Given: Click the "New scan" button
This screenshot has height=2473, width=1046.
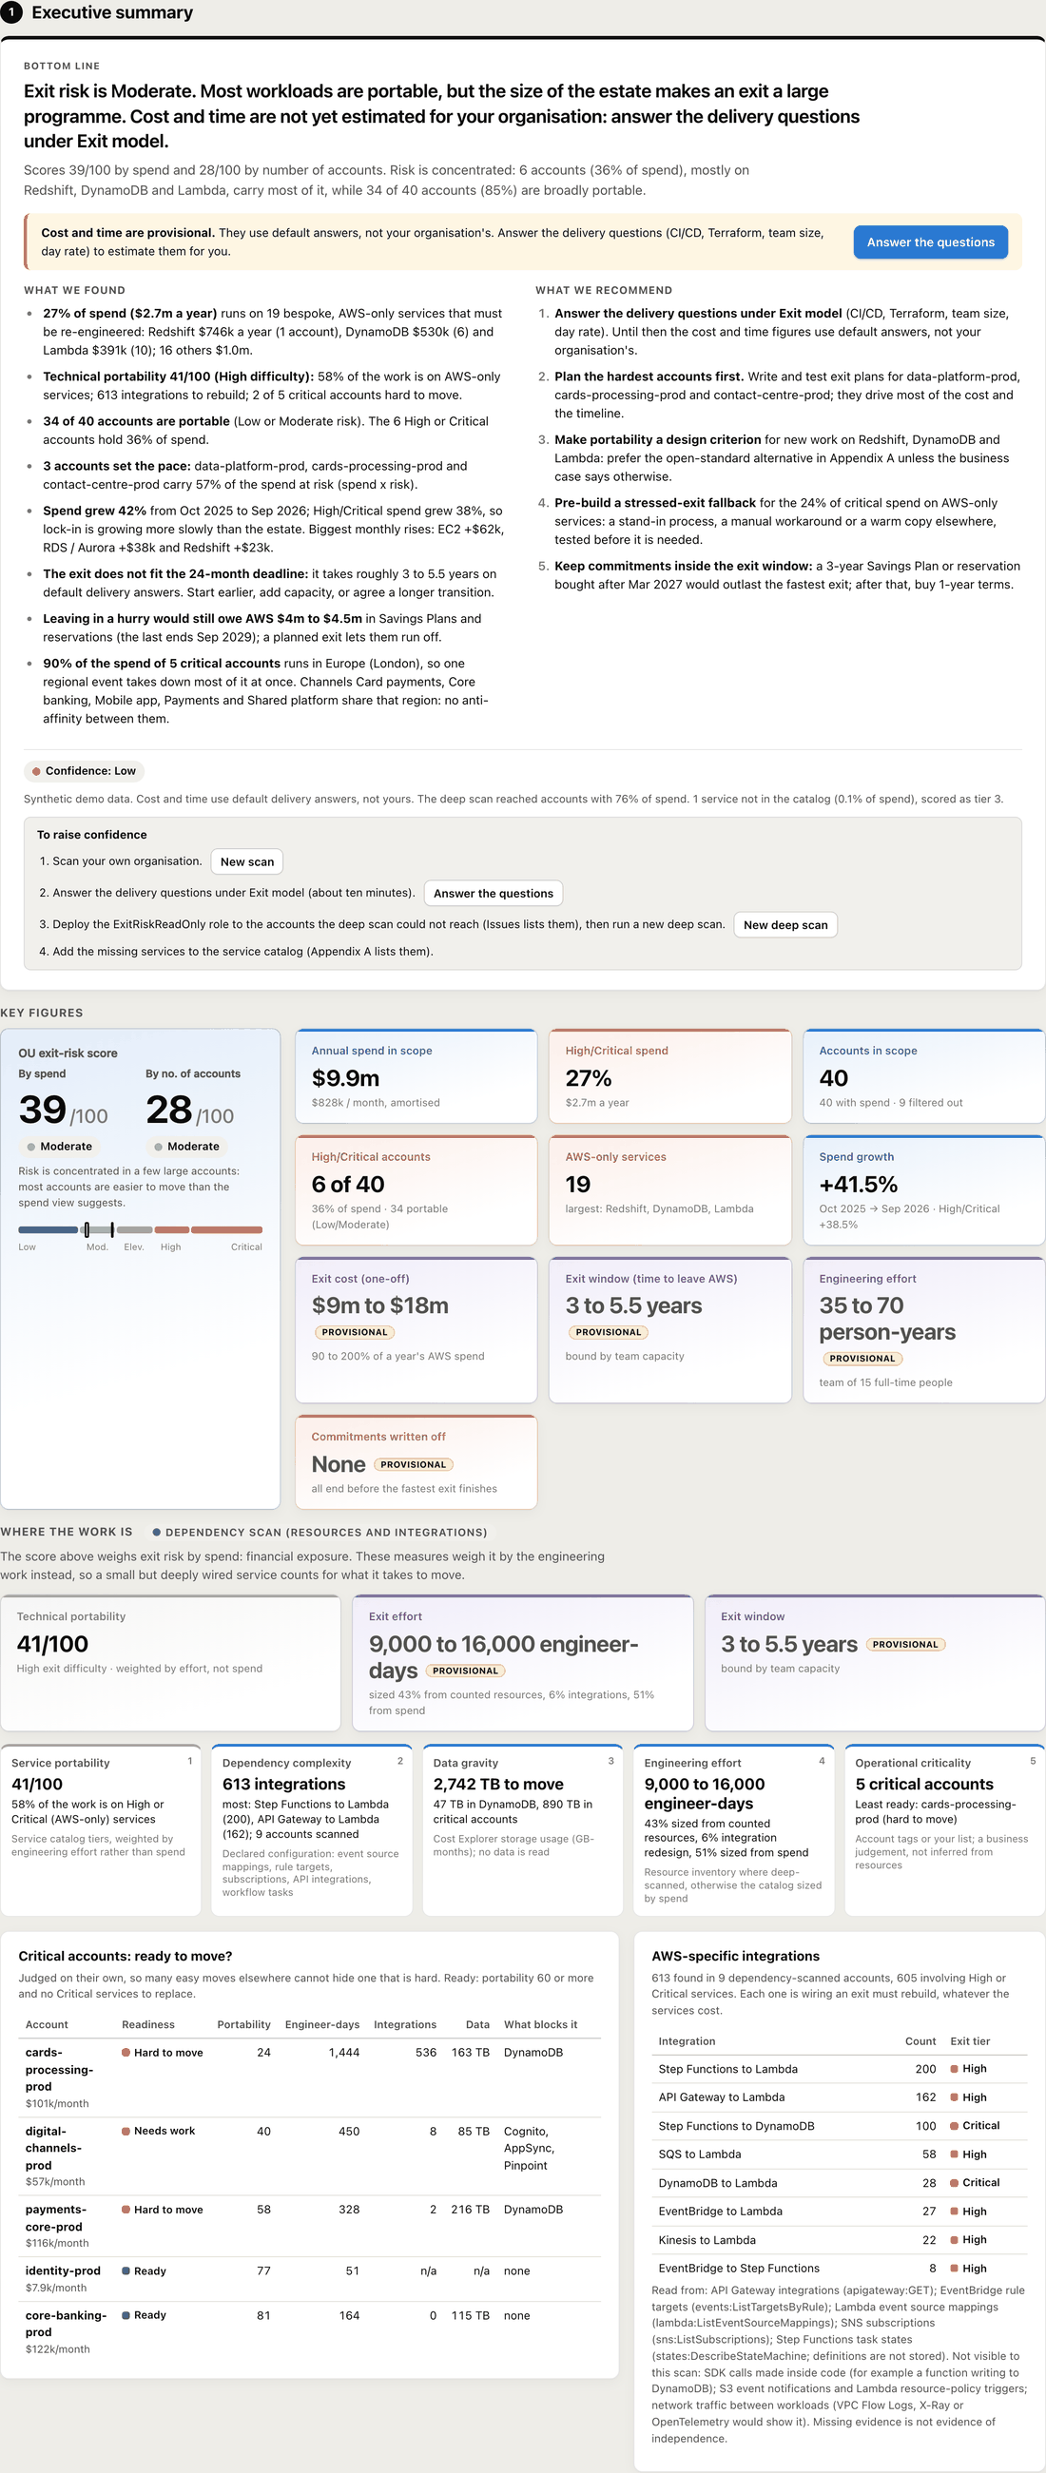Looking at the screenshot, I should 247,861.
